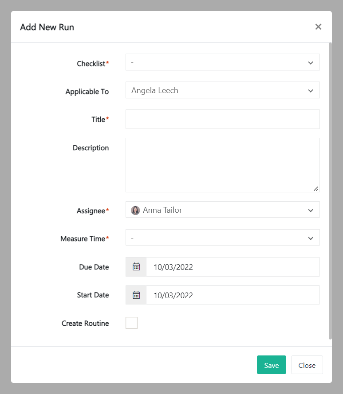
Task: Enable the Create Routine checkbox
Action: [131, 323]
